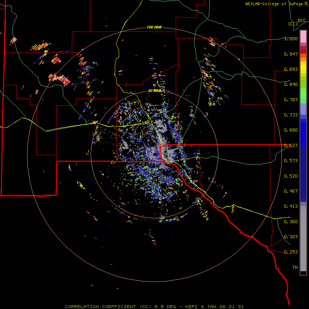Select the 0.947 value on the color scale
309x309 pixels.
[x=291, y=54]
